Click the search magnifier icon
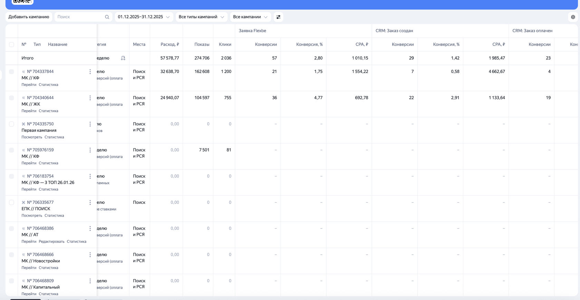 point(107,17)
